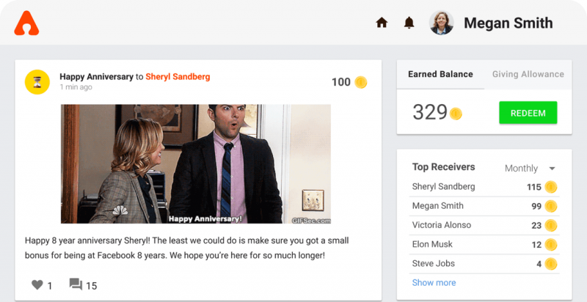This screenshot has height=302, width=587.
Task: Open the Monthly period dropdown
Action: 530,168
